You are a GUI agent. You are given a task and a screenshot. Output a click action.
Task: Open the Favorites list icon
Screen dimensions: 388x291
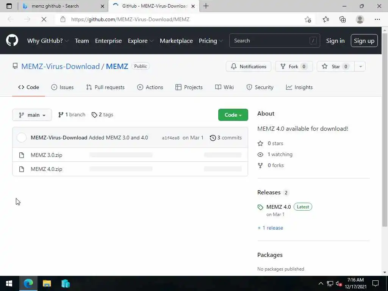[326, 19]
